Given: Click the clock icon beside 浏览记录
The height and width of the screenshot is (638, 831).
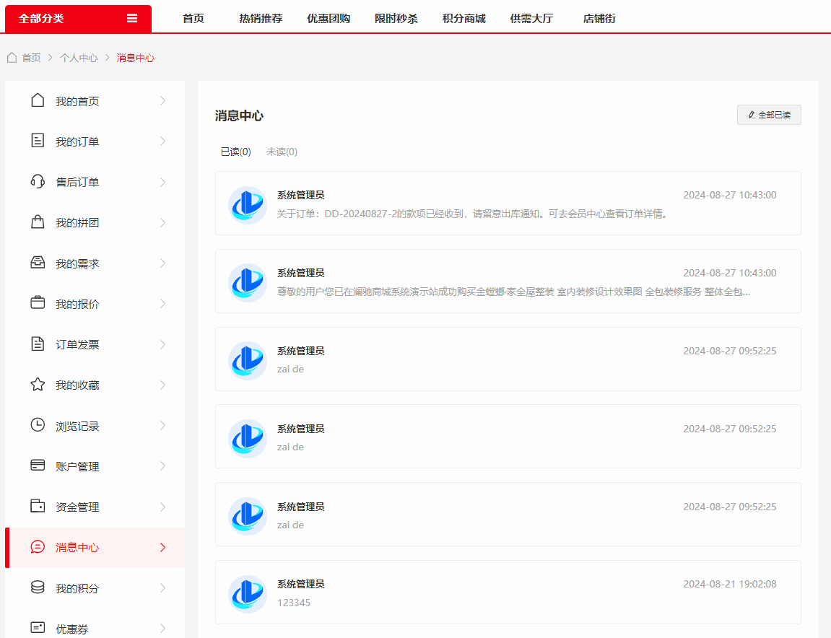Looking at the screenshot, I should pyautogui.click(x=38, y=425).
